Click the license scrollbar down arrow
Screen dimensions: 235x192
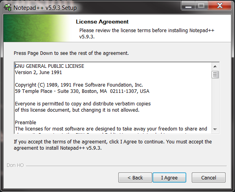[215, 129]
